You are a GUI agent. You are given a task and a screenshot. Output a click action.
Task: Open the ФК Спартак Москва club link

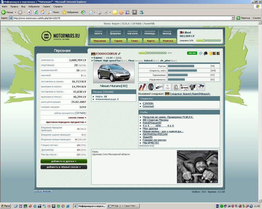coord(156,120)
